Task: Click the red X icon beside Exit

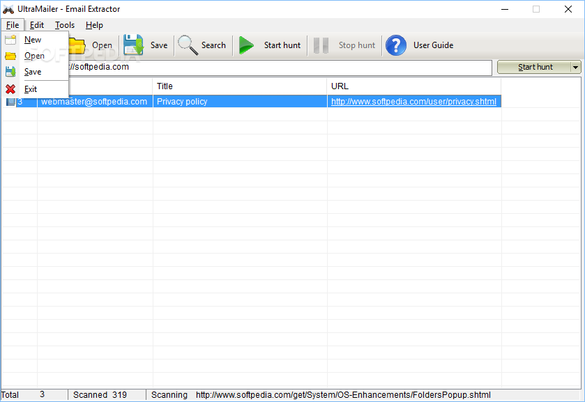Action: tap(10, 89)
